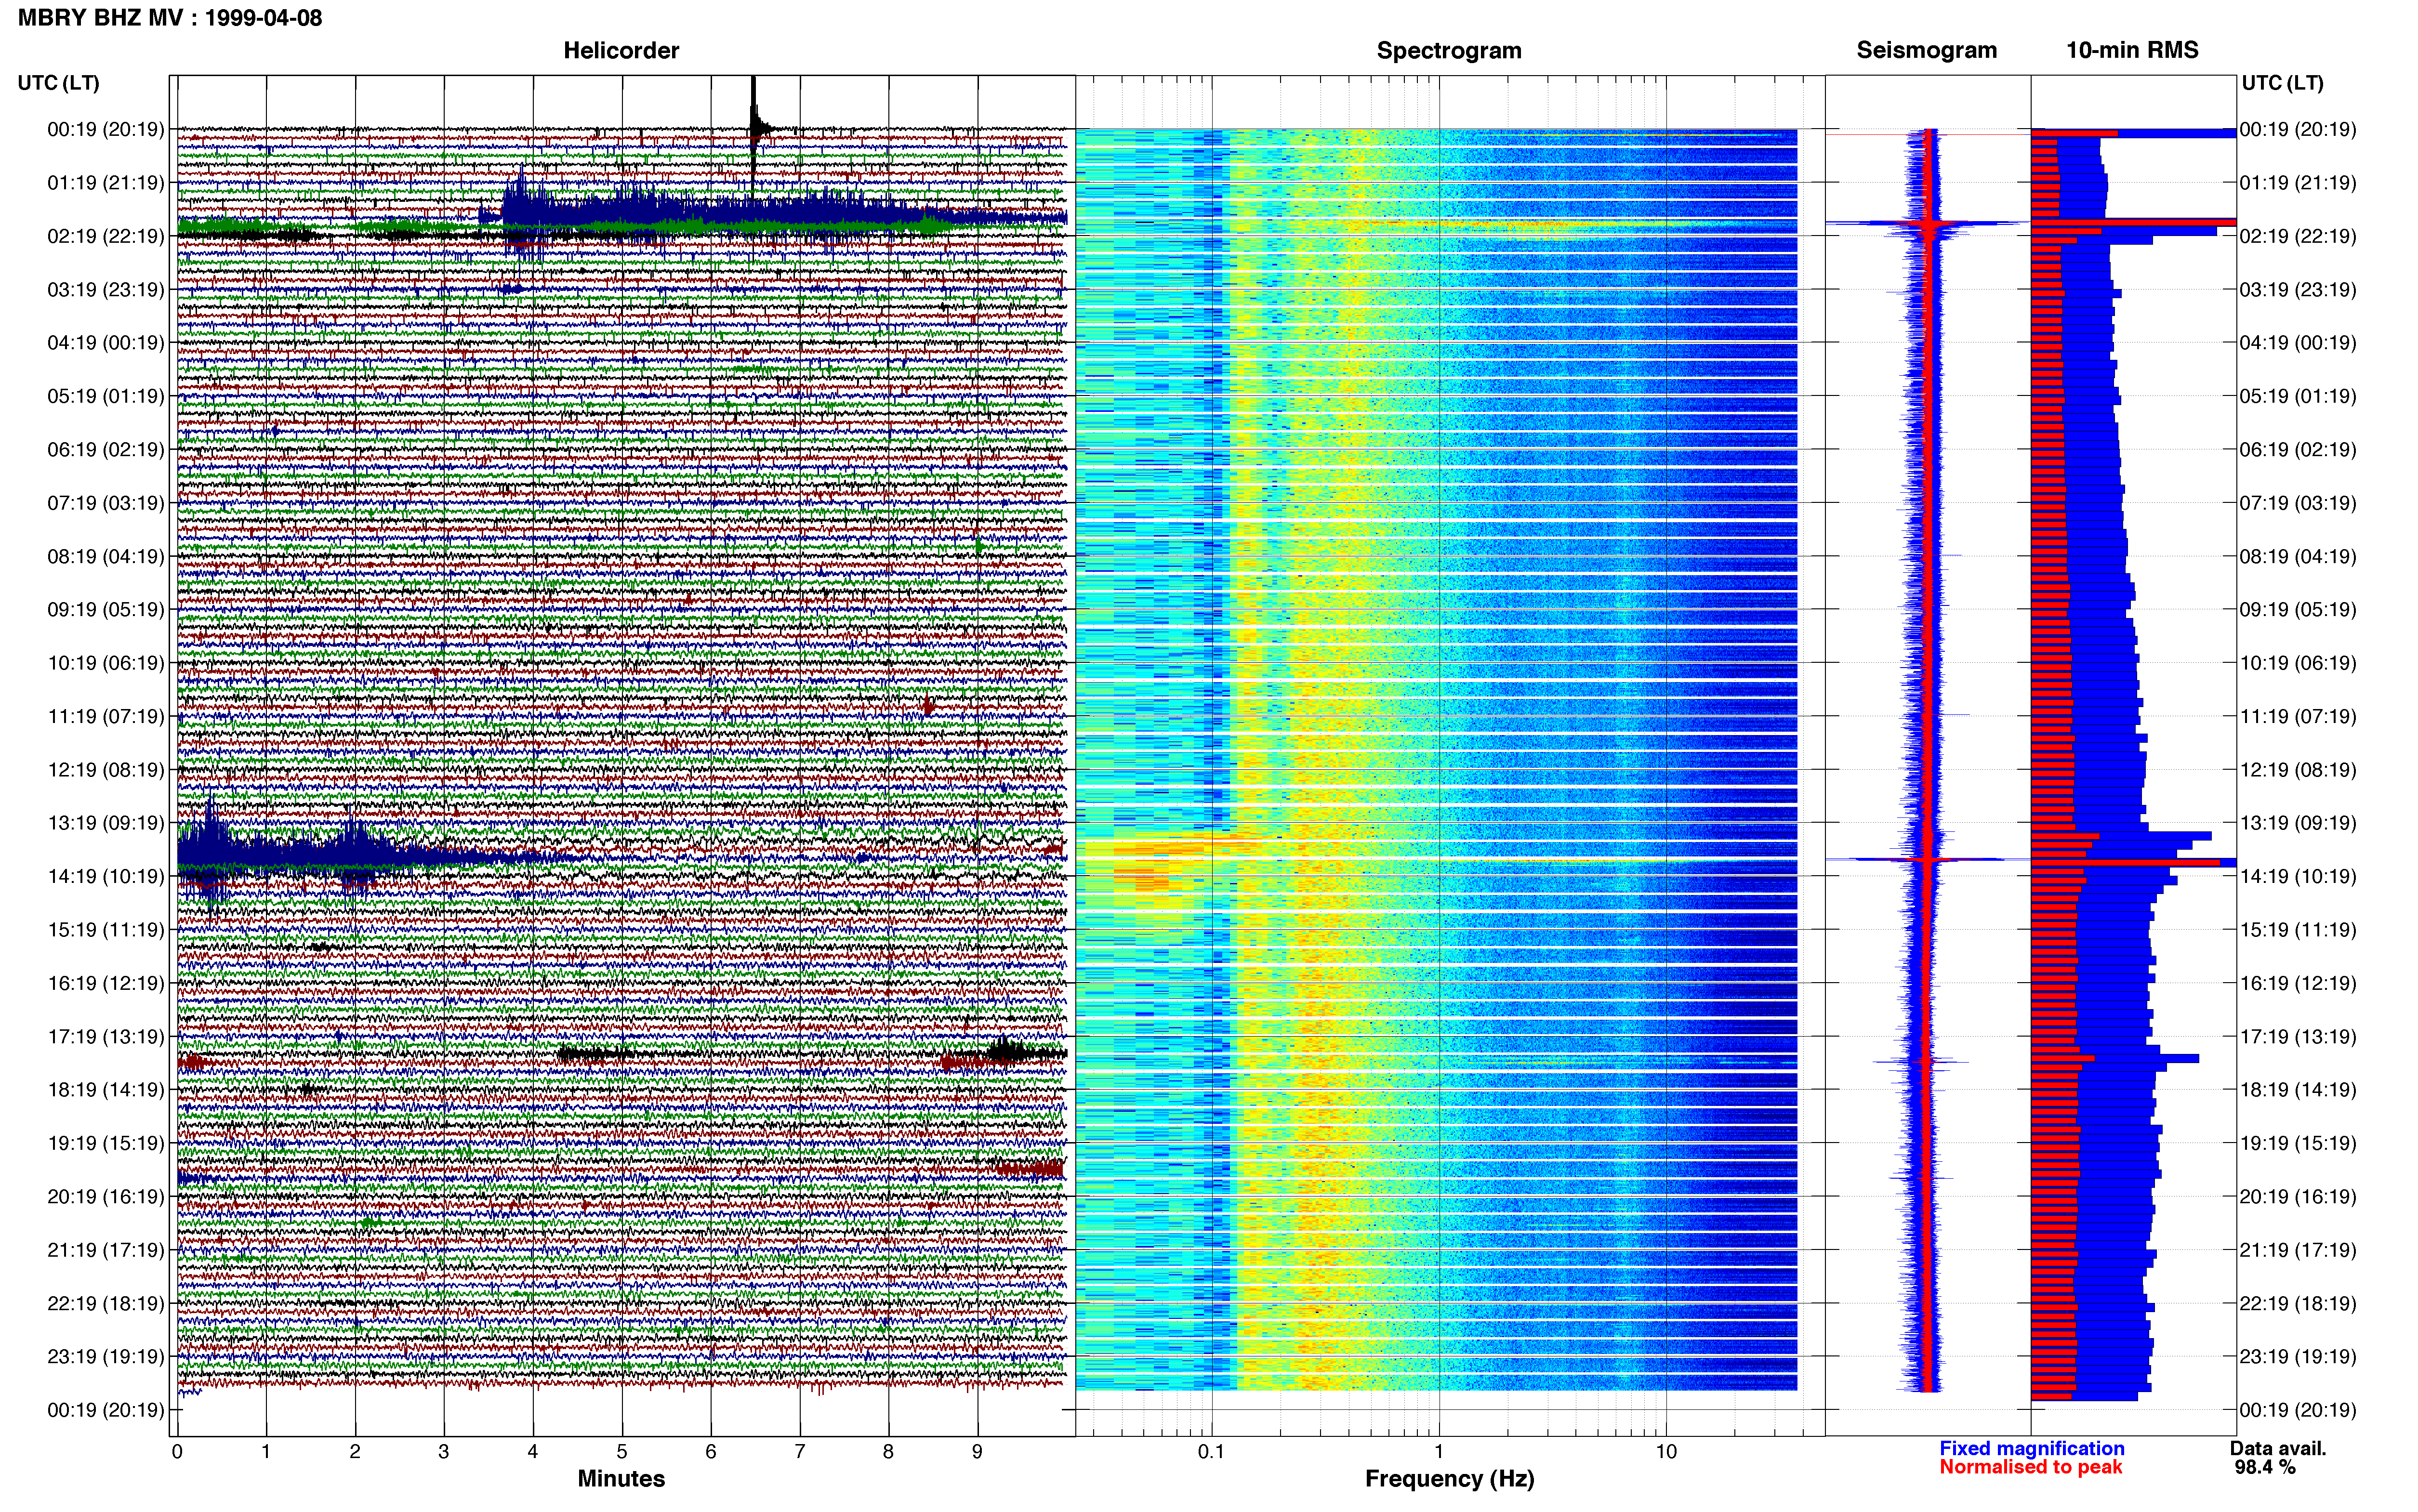
Task: Click the '0.1' frequency axis tick
Action: [1211, 1452]
